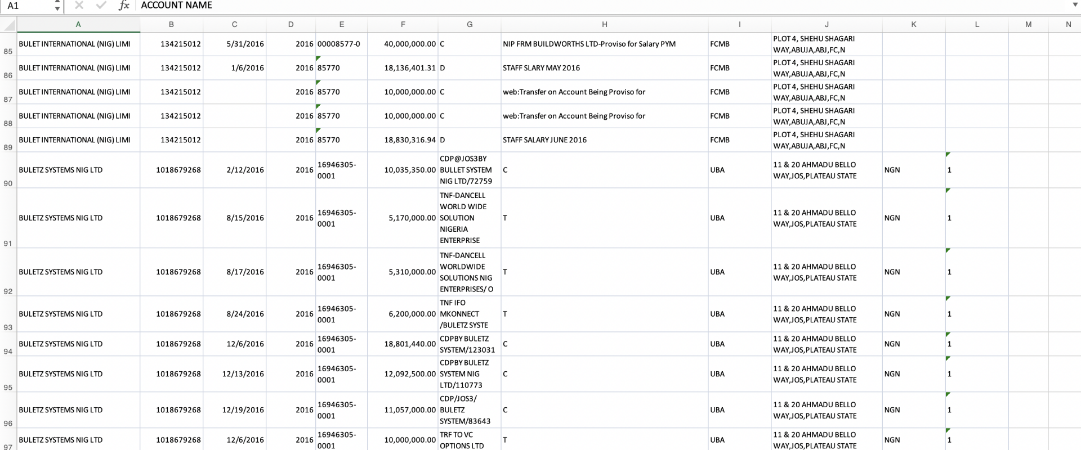
Task: Select column C header
Action: tap(234, 25)
